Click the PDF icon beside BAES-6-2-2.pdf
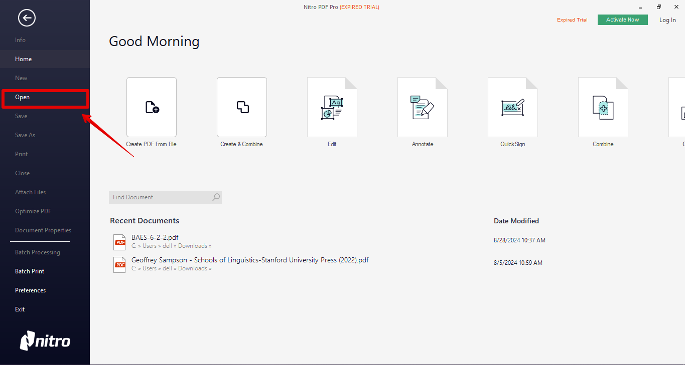Viewport: 685px width, 365px height. [120, 242]
